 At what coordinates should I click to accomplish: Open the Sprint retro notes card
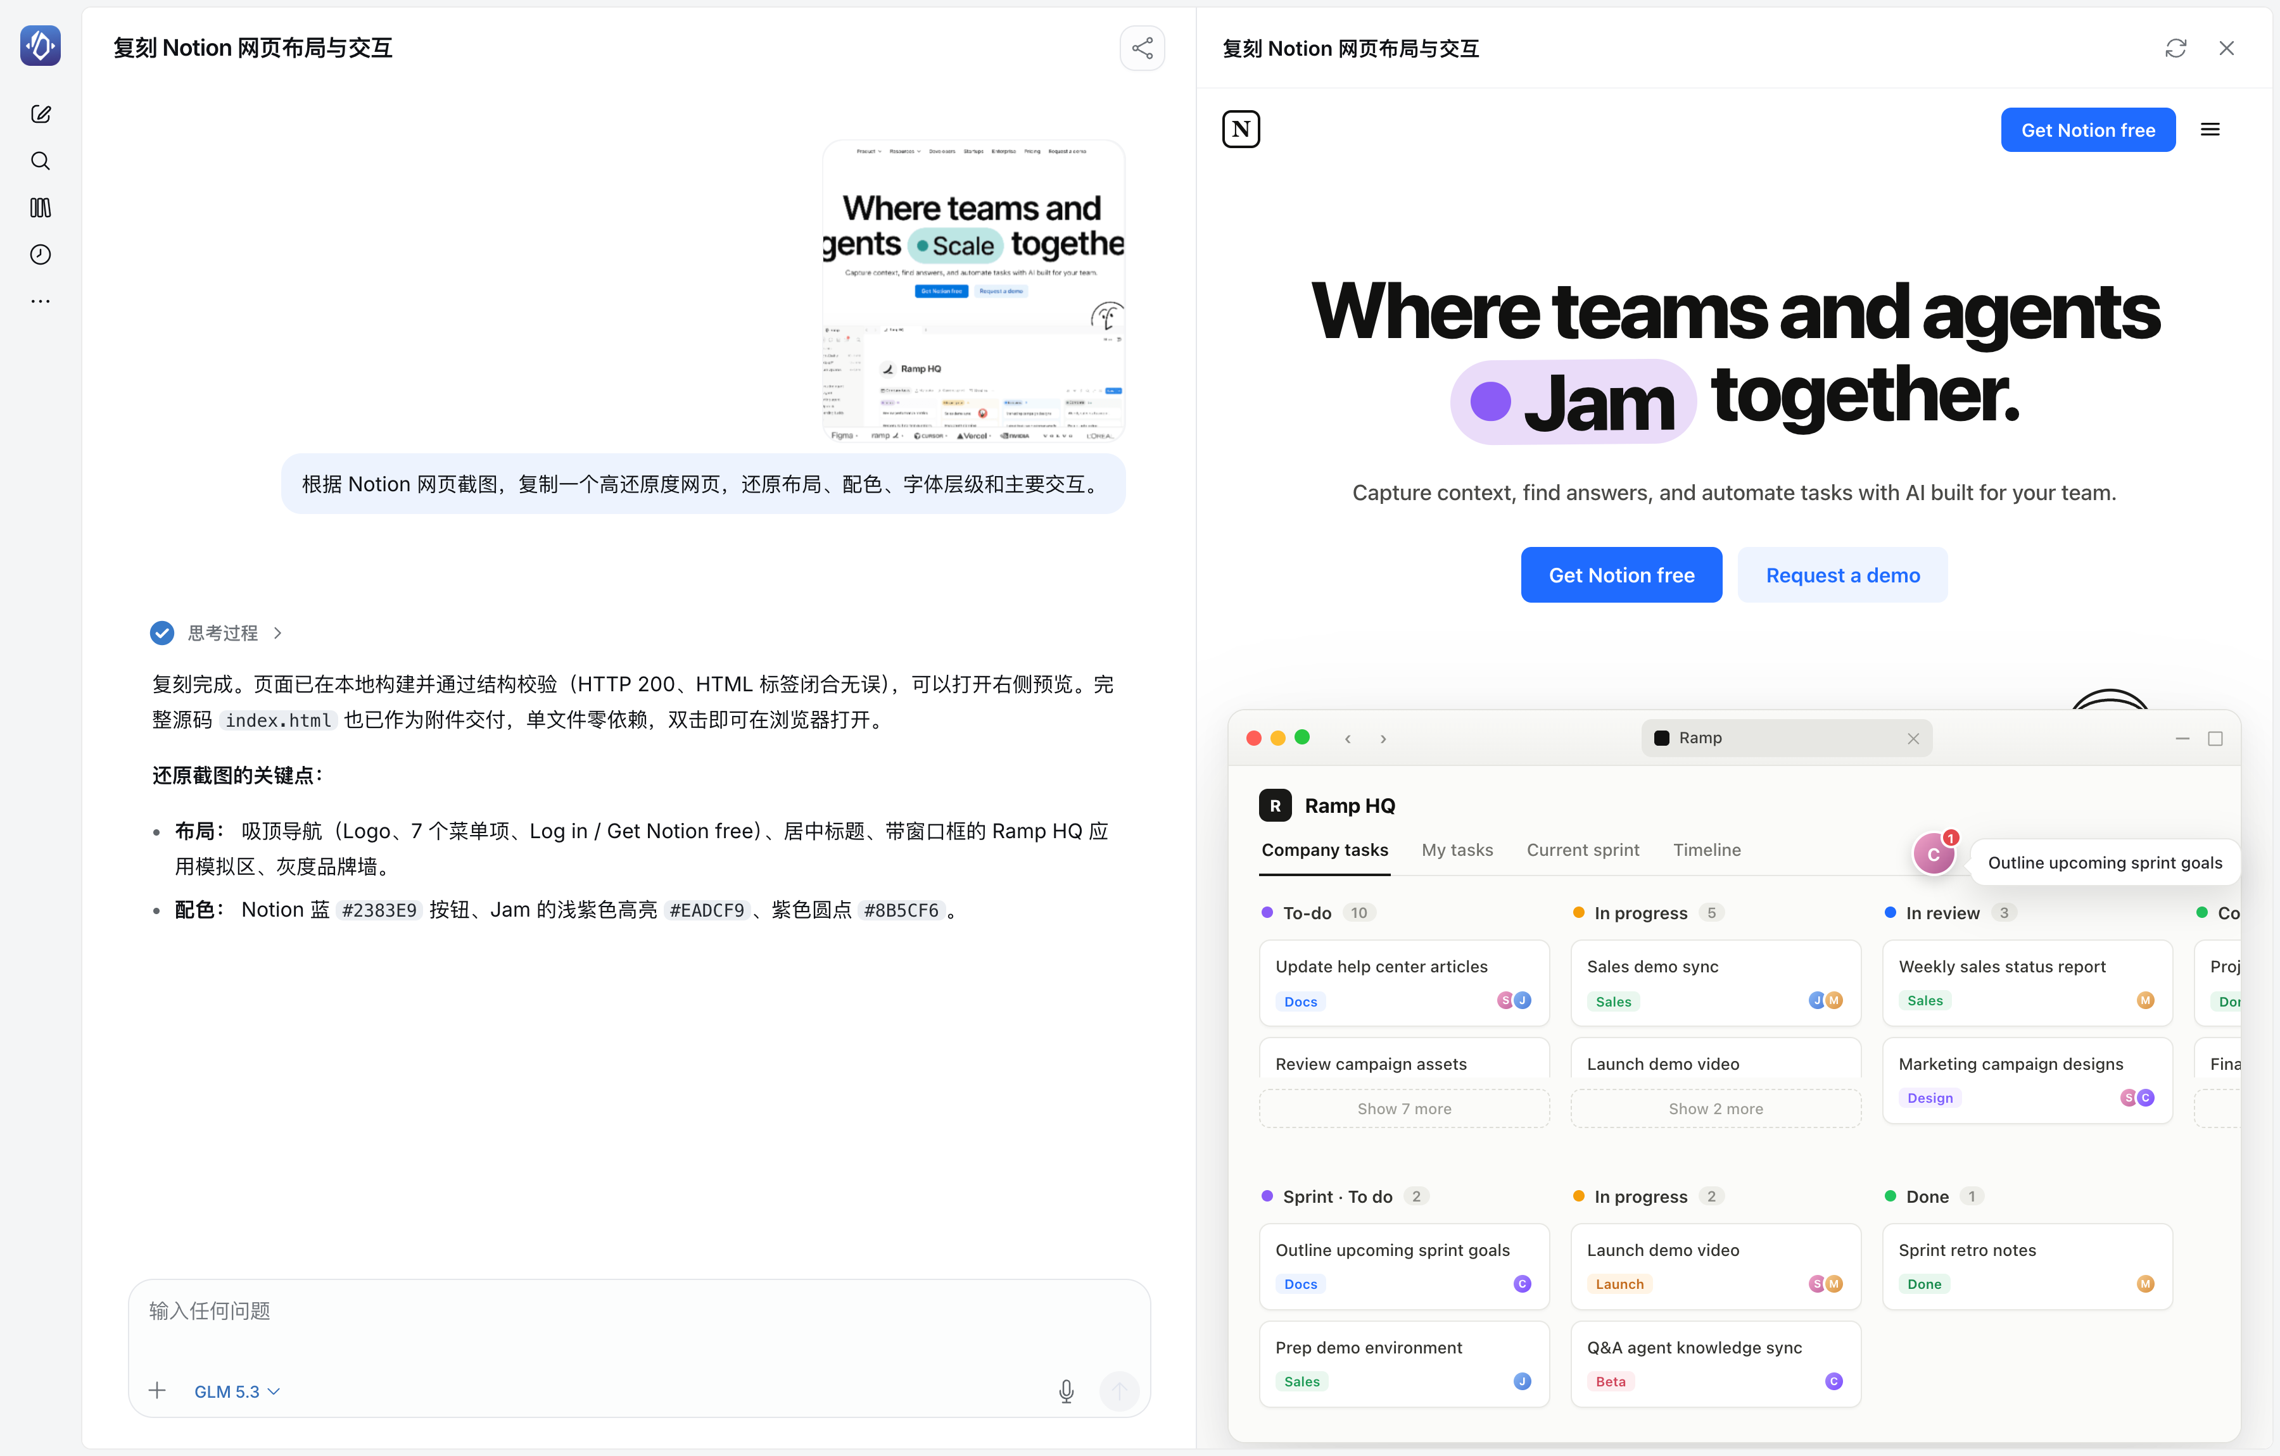click(x=2027, y=1267)
